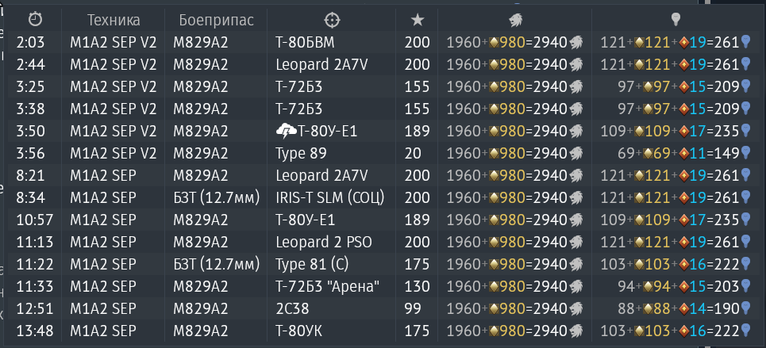Screen dimensions: 766x348
Task: Click the red booster icon before 19 in the 2:44 row
Action: pyautogui.click(x=684, y=64)
